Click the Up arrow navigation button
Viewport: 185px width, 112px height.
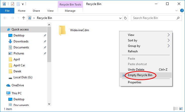[24, 18]
